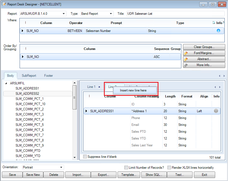
Task: Select row indicator arrow of the Where SLM_NO row
Action: (22, 31)
